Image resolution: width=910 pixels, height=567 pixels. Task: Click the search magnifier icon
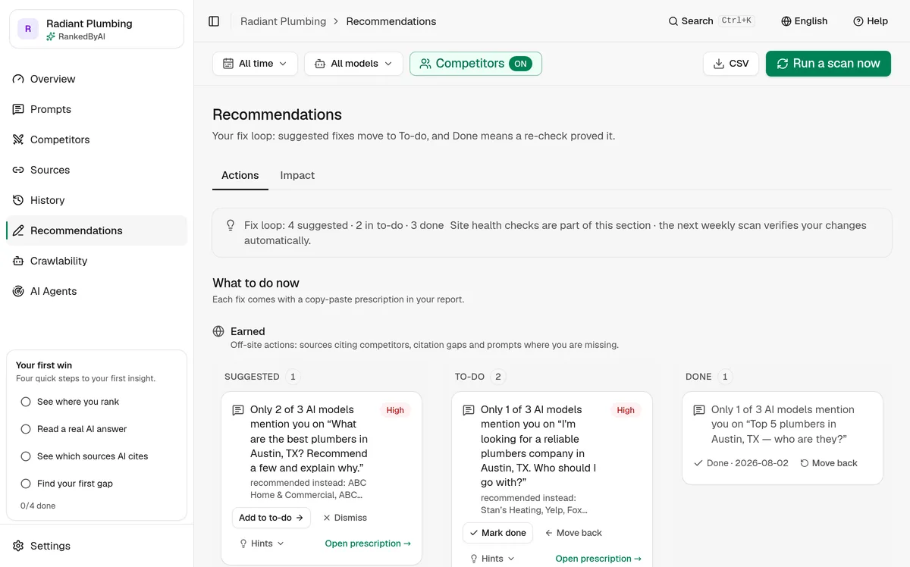pyautogui.click(x=673, y=21)
